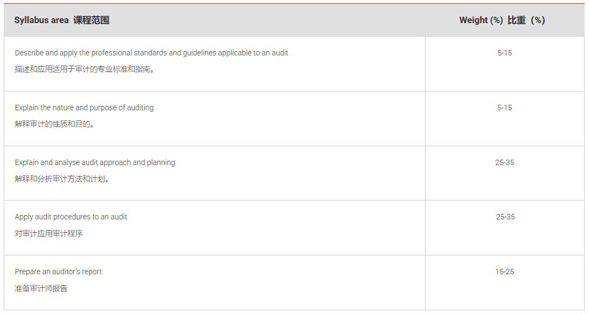
Task: Click the "Syllabus area" header text
Action: pos(41,20)
